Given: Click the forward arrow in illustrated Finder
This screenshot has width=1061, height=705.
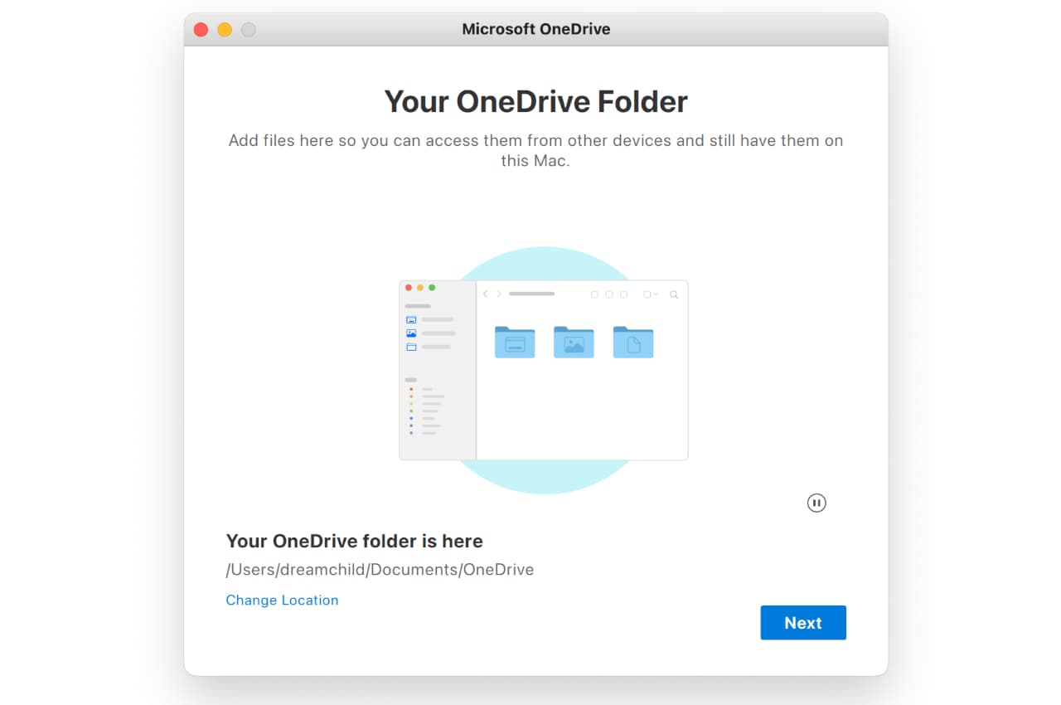Looking at the screenshot, I should pos(498,294).
